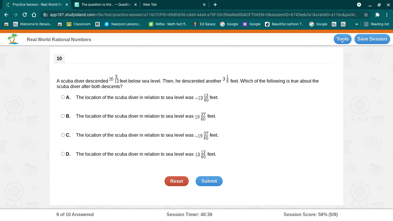Submit the selected answer
The image size is (393, 221).
click(x=209, y=181)
